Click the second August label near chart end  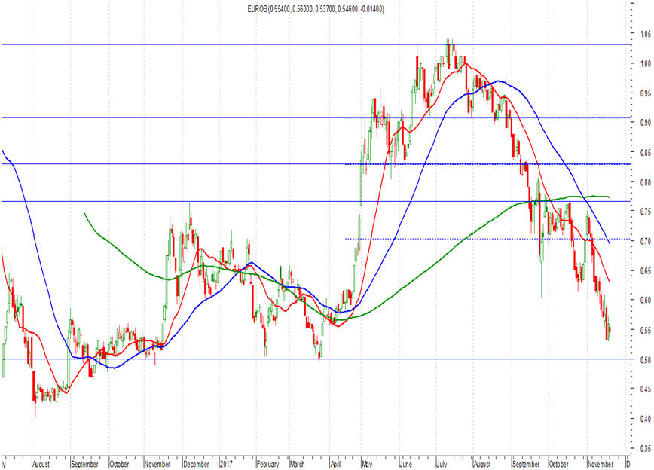(x=482, y=464)
